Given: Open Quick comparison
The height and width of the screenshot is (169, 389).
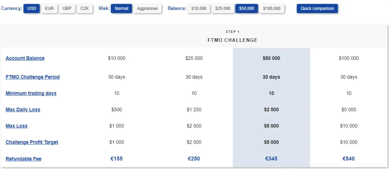Looking at the screenshot, I should pyautogui.click(x=317, y=8).
